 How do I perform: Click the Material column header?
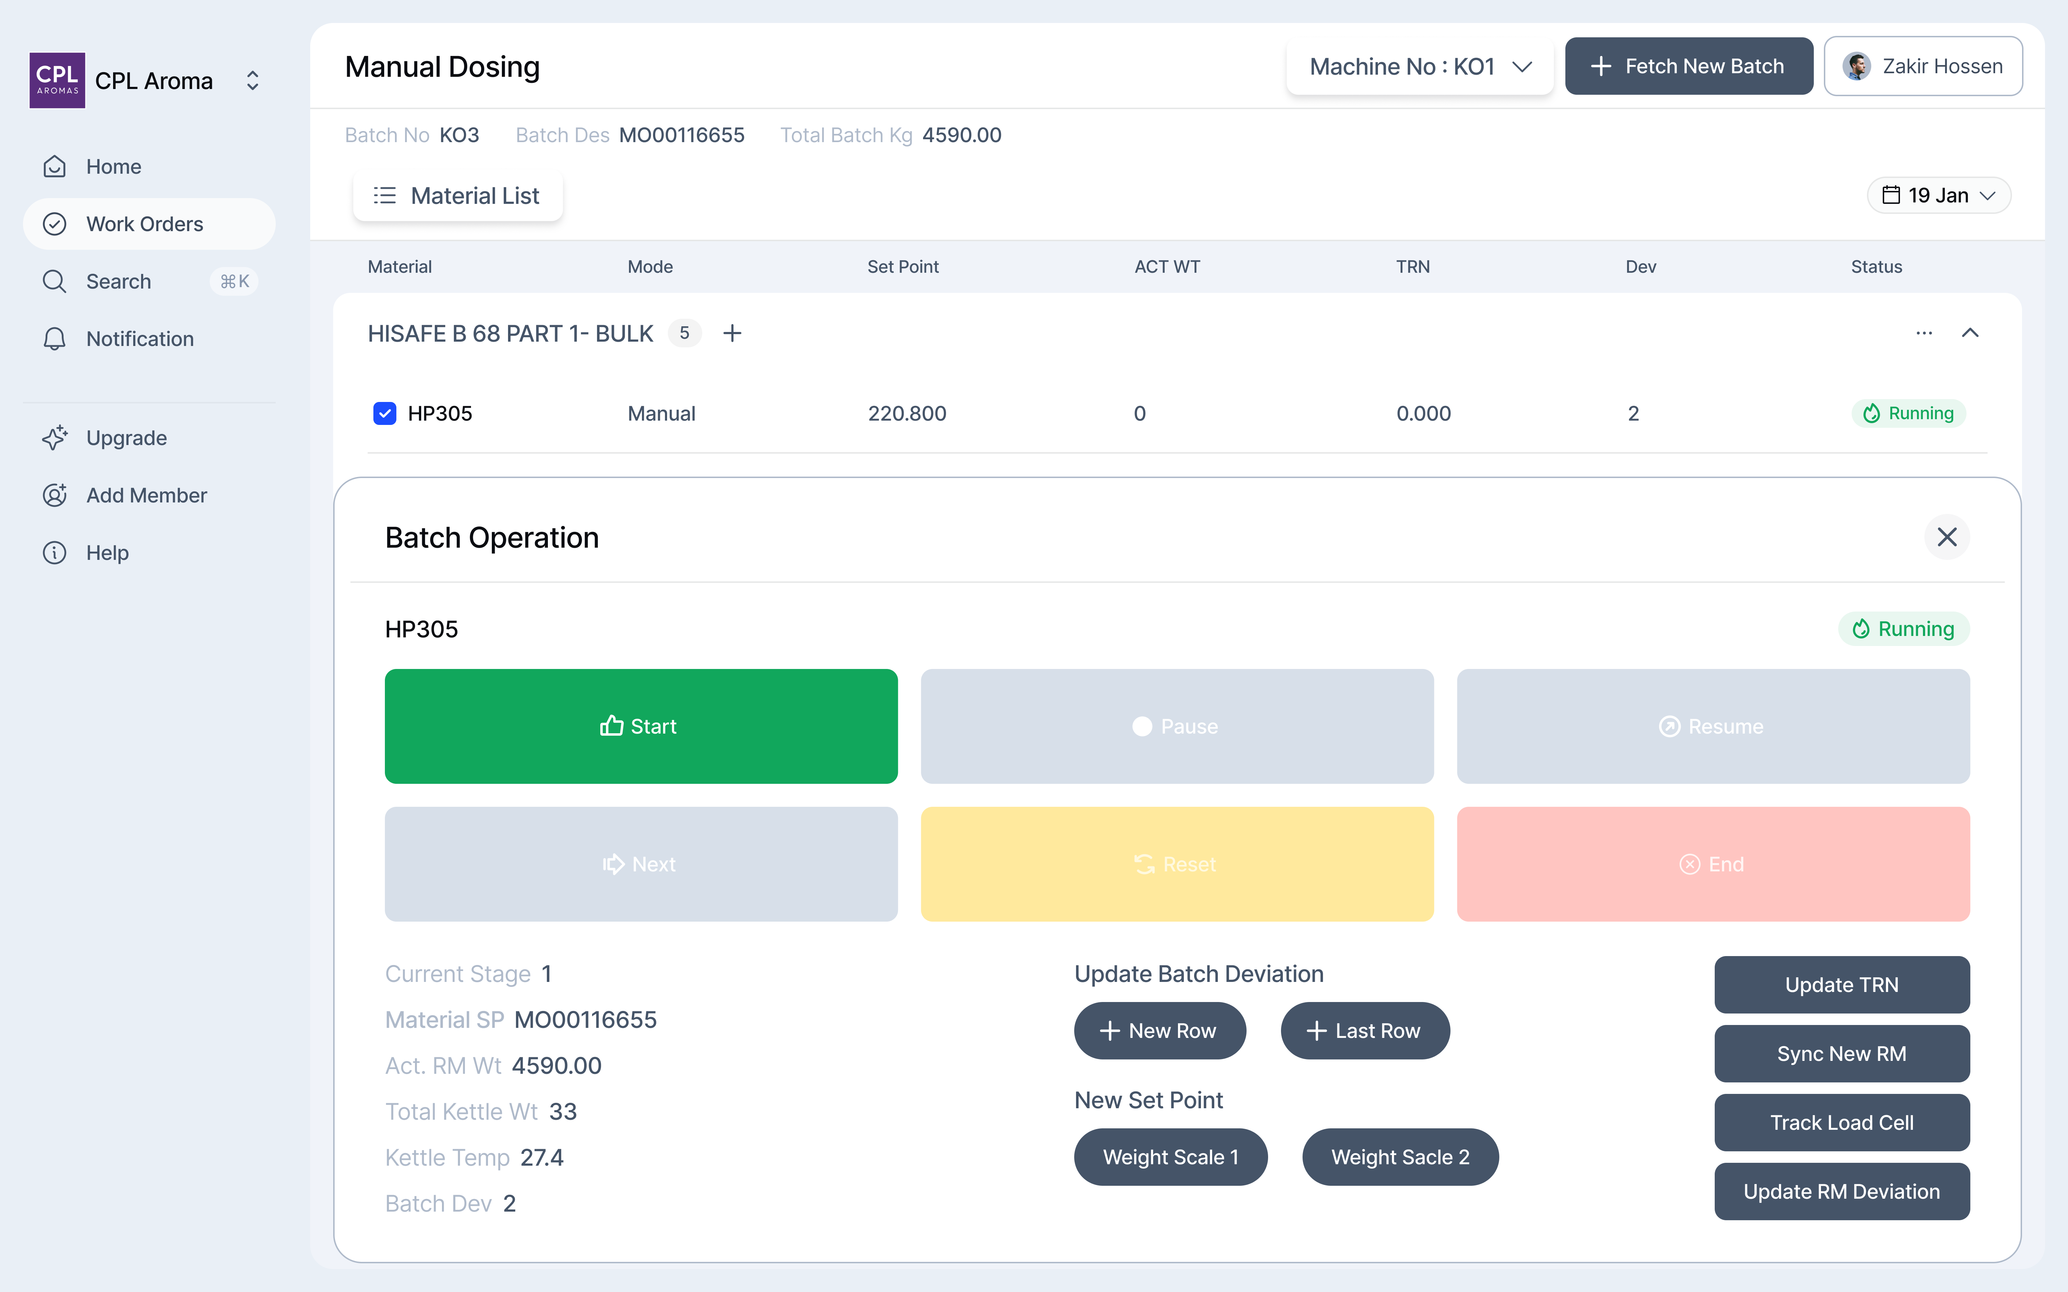tap(399, 267)
